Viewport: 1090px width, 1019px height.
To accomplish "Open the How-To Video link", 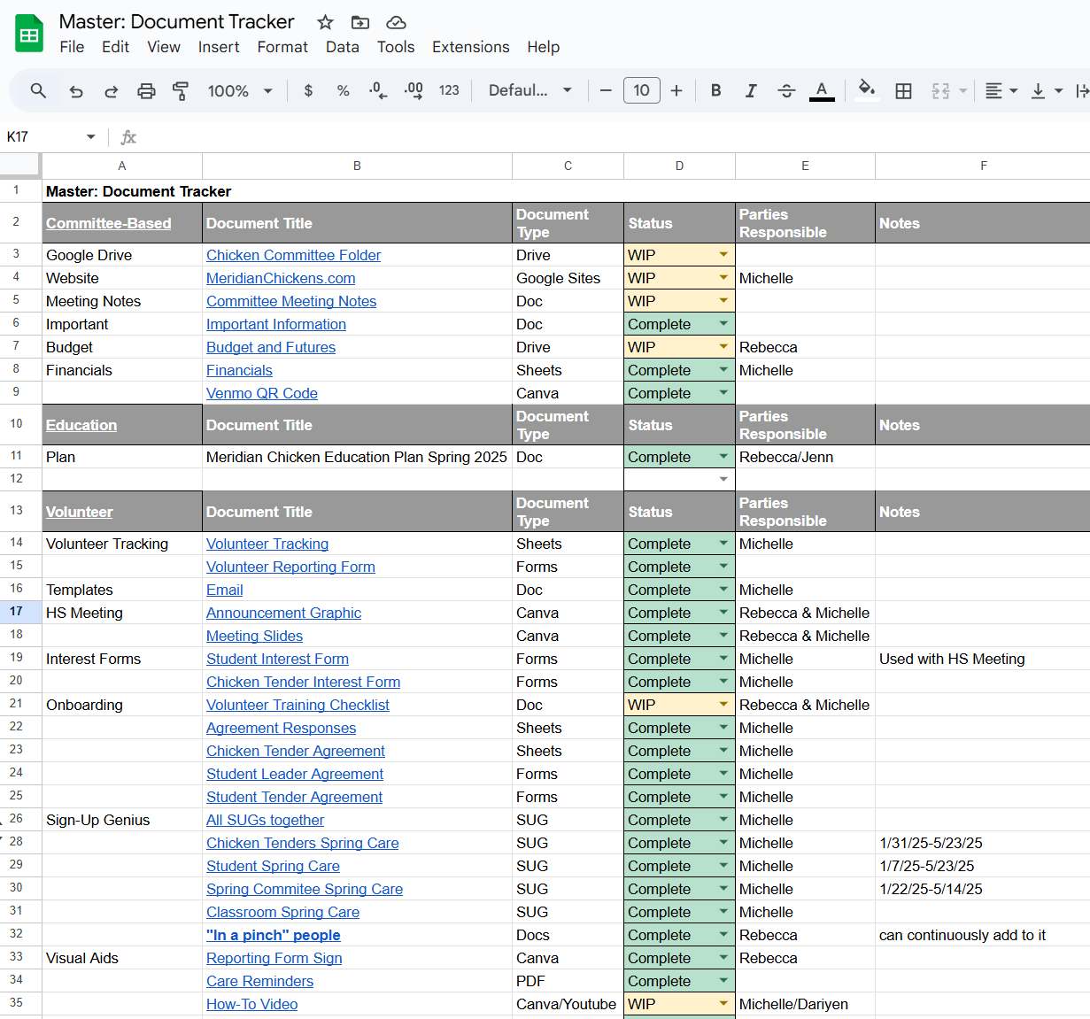I will [x=251, y=1004].
